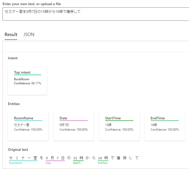This screenshot has height=171, width=189.
Task: Select the StartTime entity card
Action: [119, 127]
